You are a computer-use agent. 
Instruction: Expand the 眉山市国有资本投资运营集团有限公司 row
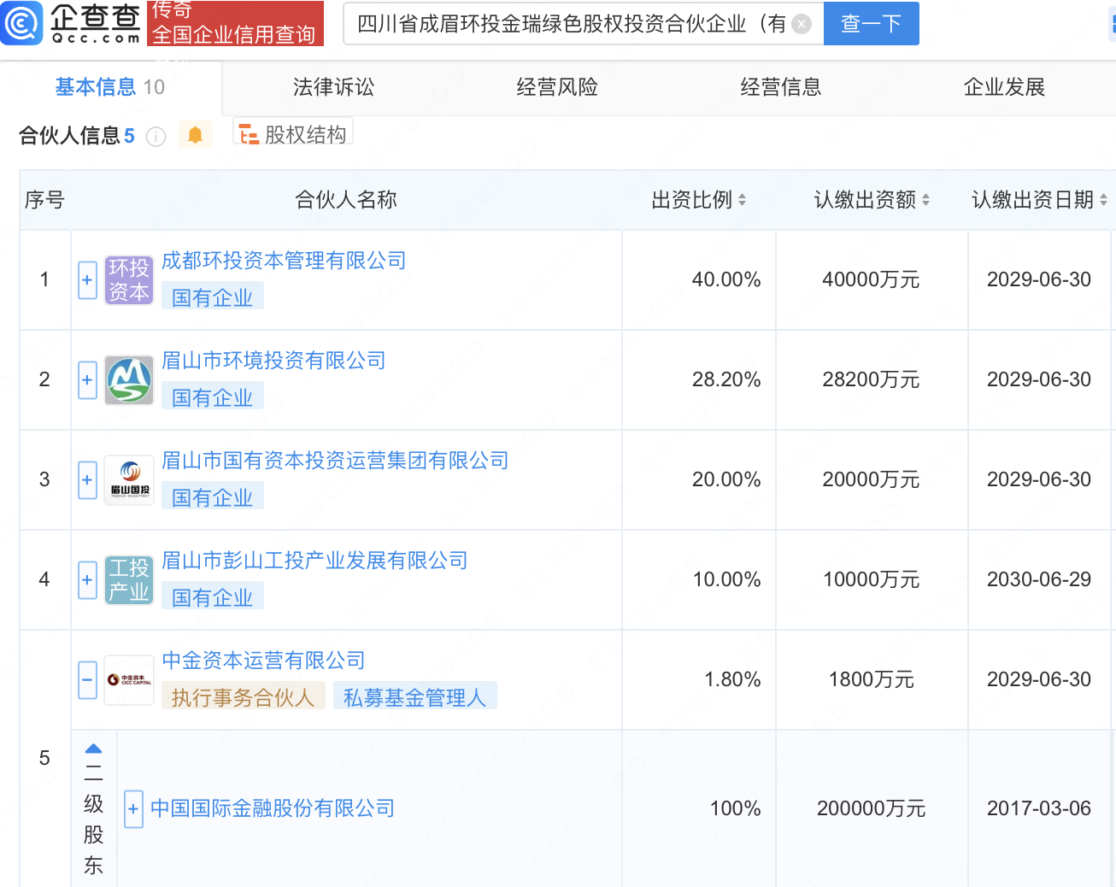[x=87, y=480]
